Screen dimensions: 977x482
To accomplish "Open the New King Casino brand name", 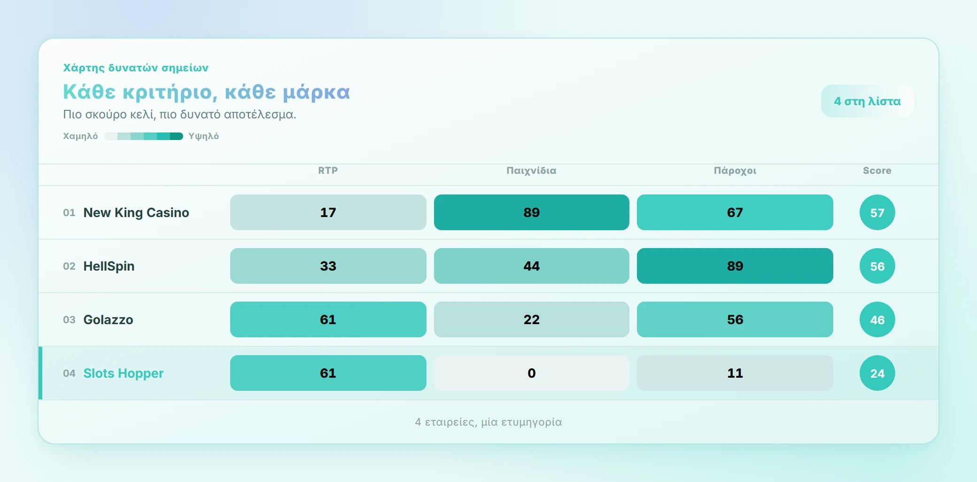I will (136, 212).
